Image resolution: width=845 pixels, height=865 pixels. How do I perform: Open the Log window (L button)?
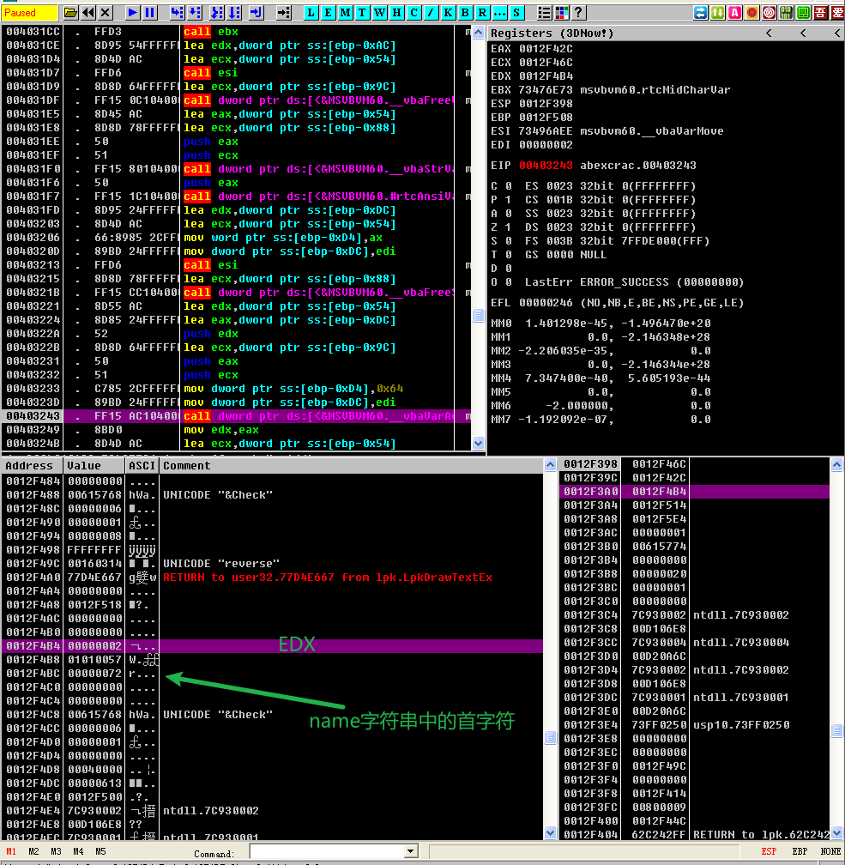tap(311, 12)
